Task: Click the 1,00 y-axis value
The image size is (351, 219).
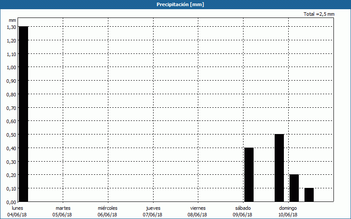Action: pyautogui.click(x=11, y=67)
